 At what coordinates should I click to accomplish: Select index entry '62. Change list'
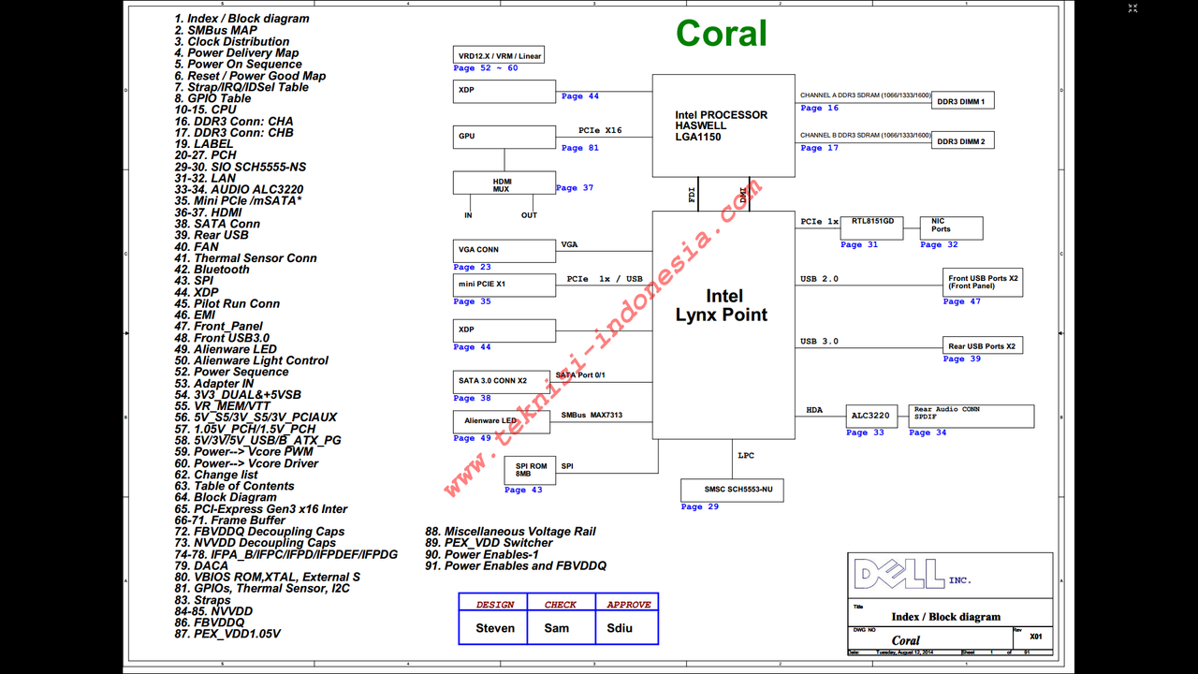[x=216, y=475]
